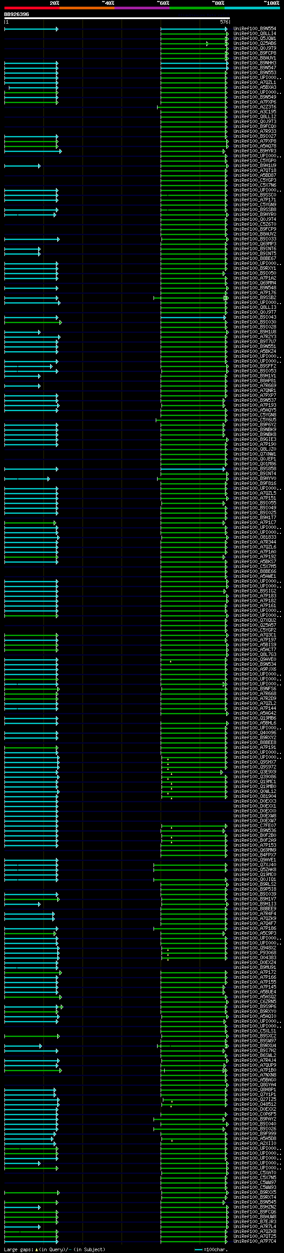This screenshot has width=284, height=1253.
Task: Select the UniRef100_A7R933 label
Action: click(x=255, y=131)
